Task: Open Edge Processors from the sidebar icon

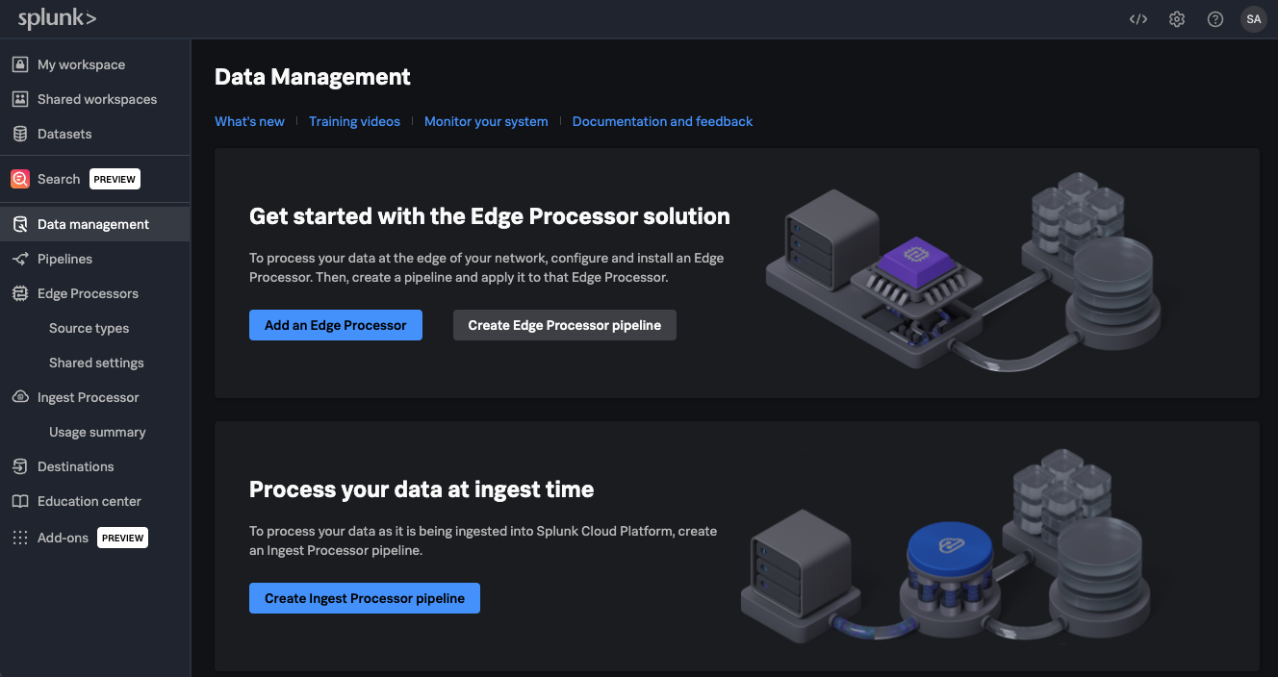Action: pos(20,293)
